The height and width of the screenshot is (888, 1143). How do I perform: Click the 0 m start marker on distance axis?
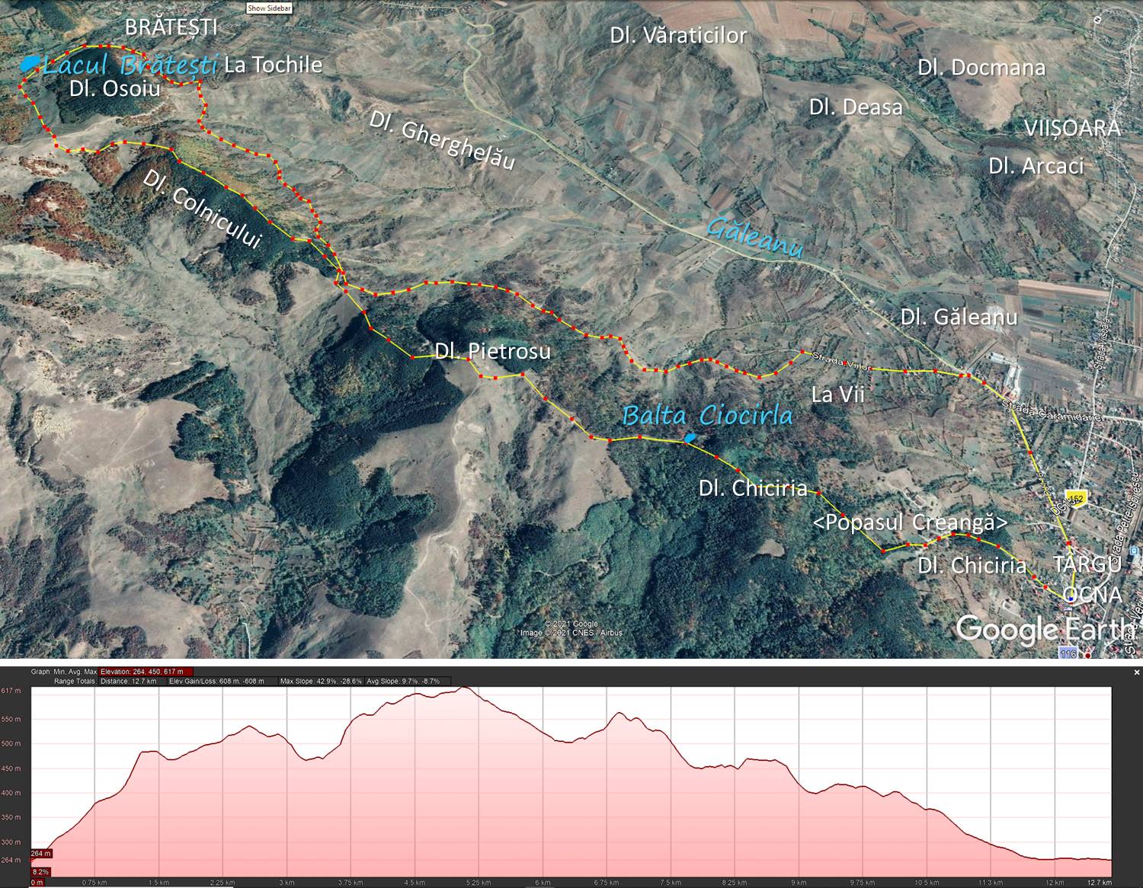(x=36, y=883)
